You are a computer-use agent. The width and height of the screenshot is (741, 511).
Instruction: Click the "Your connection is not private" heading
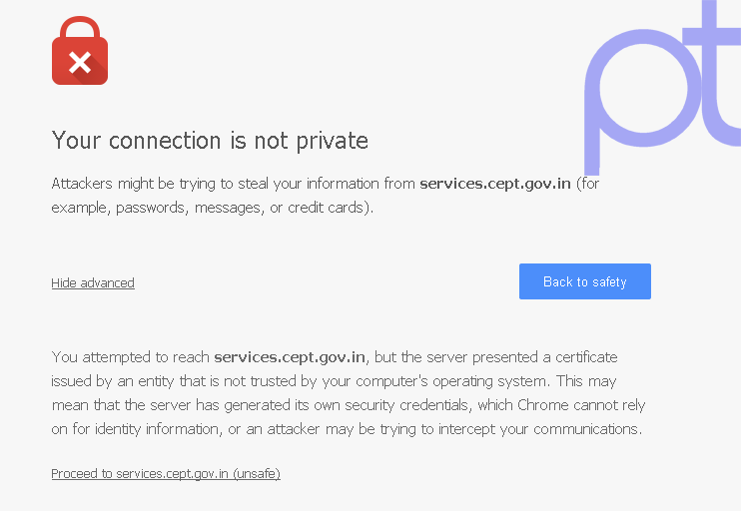click(x=210, y=141)
